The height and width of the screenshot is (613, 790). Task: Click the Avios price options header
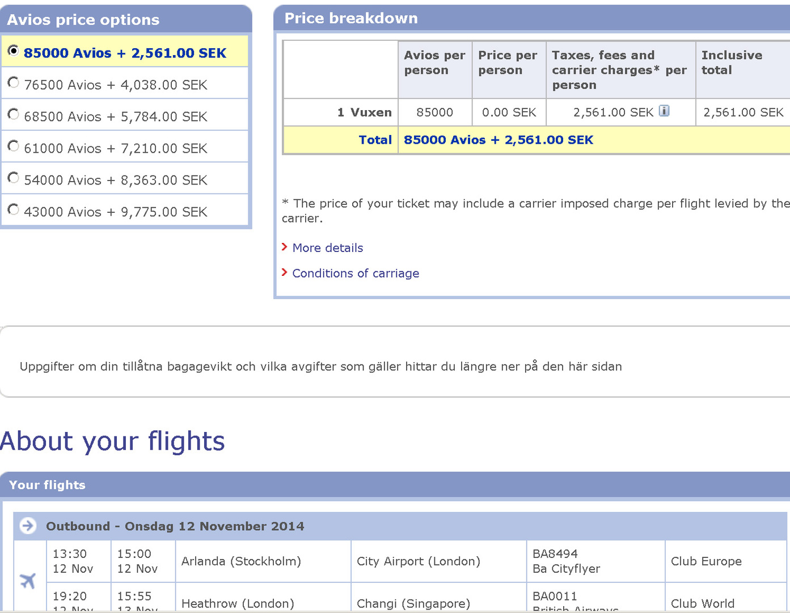pyautogui.click(x=83, y=20)
